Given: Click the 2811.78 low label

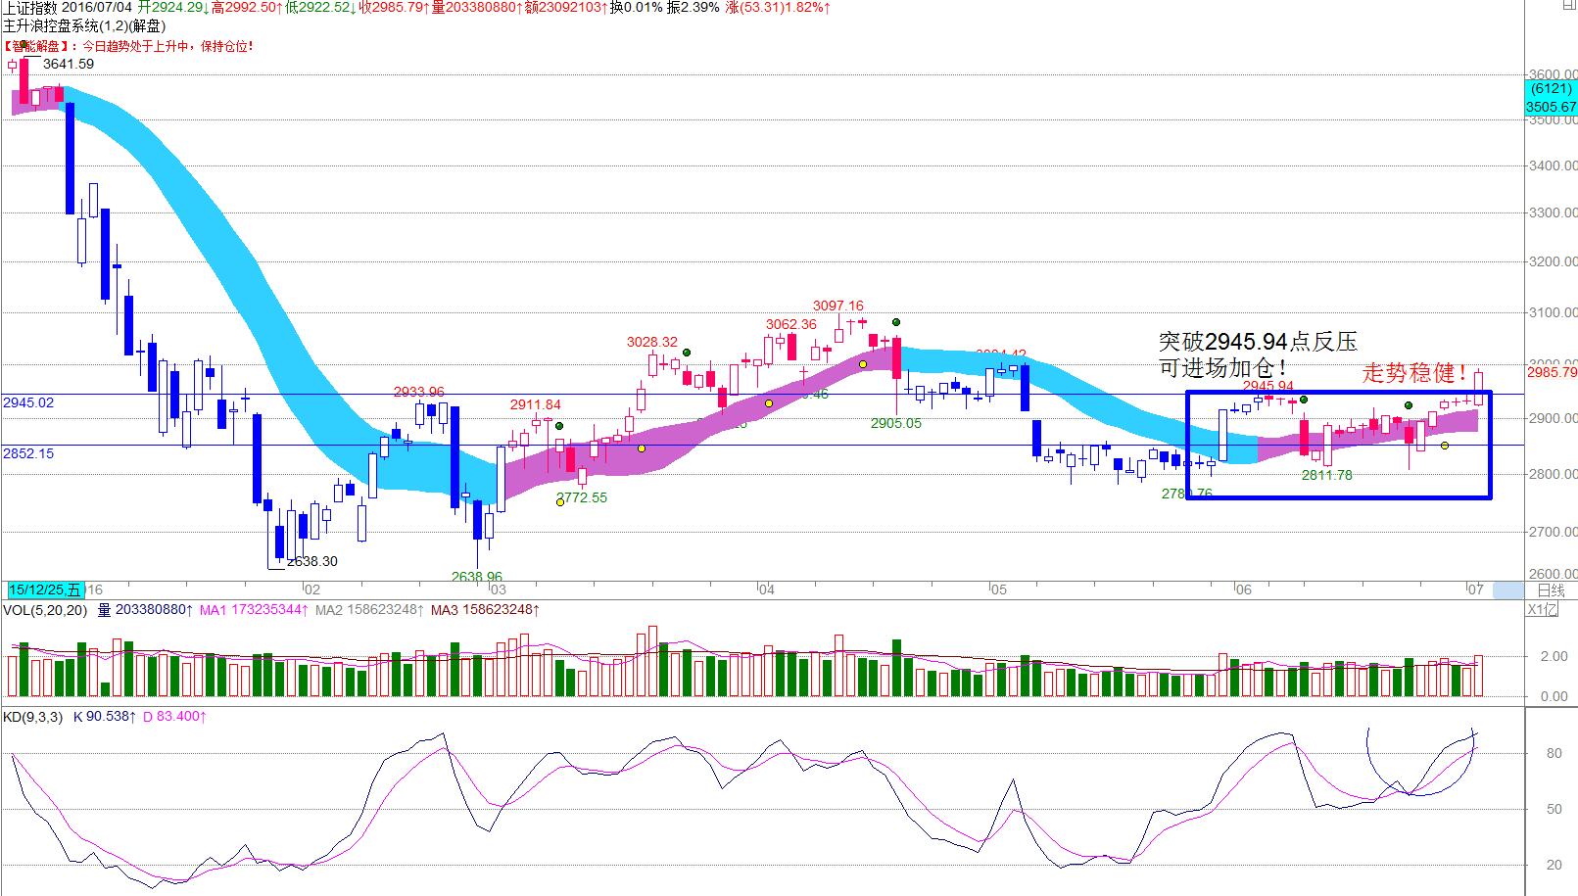Looking at the screenshot, I should click(1326, 475).
